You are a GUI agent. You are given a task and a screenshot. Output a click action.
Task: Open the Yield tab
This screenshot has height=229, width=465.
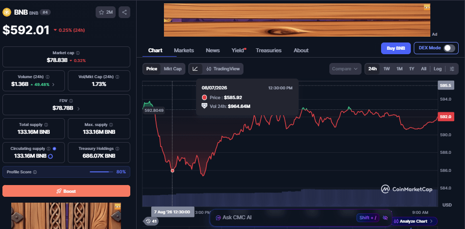pos(238,50)
